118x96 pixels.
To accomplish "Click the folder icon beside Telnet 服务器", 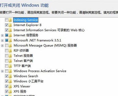I will pyautogui.click(x=10, y=56).
